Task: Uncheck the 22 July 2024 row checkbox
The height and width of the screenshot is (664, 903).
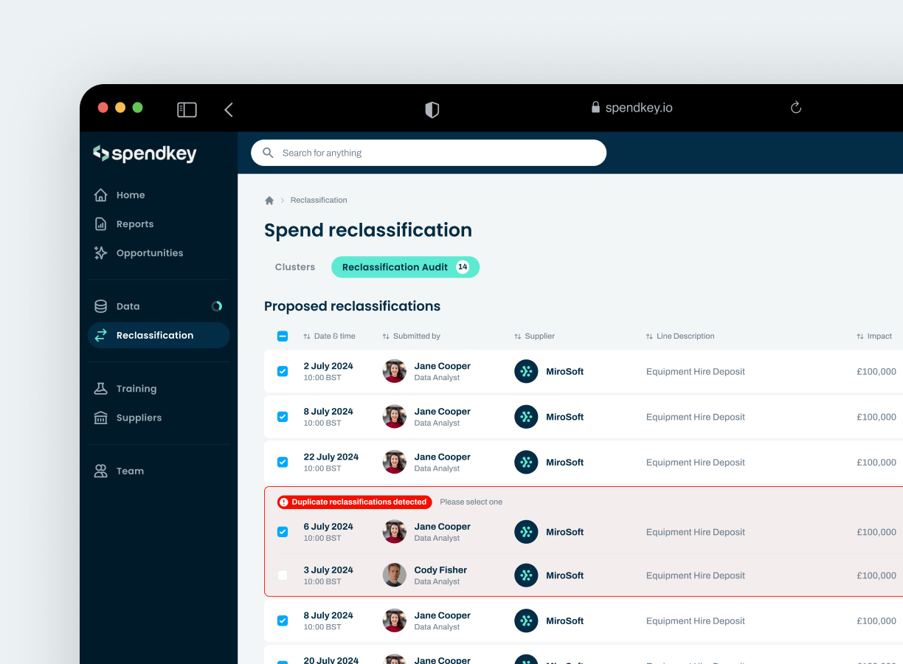Action: pos(283,463)
